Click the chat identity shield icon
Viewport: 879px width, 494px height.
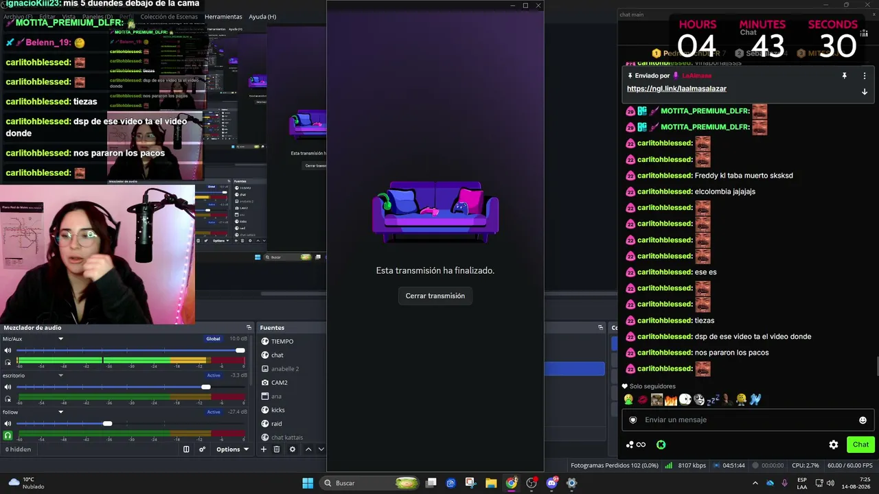click(x=633, y=420)
